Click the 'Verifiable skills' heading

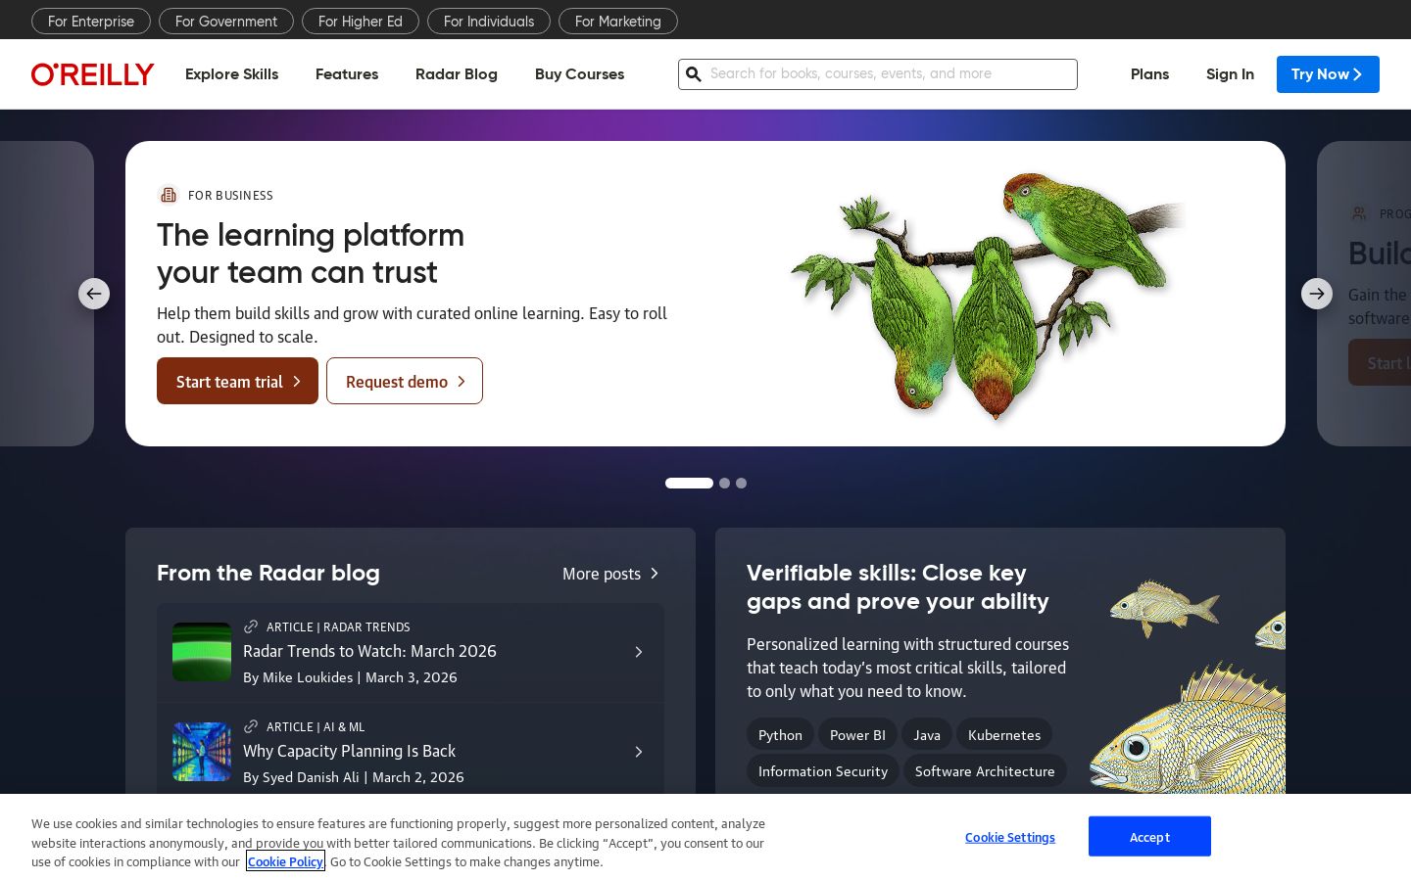(x=898, y=587)
